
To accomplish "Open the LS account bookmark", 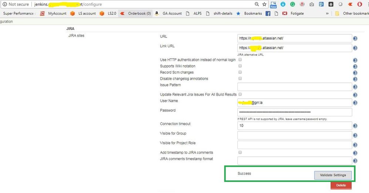I will [83, 13].
